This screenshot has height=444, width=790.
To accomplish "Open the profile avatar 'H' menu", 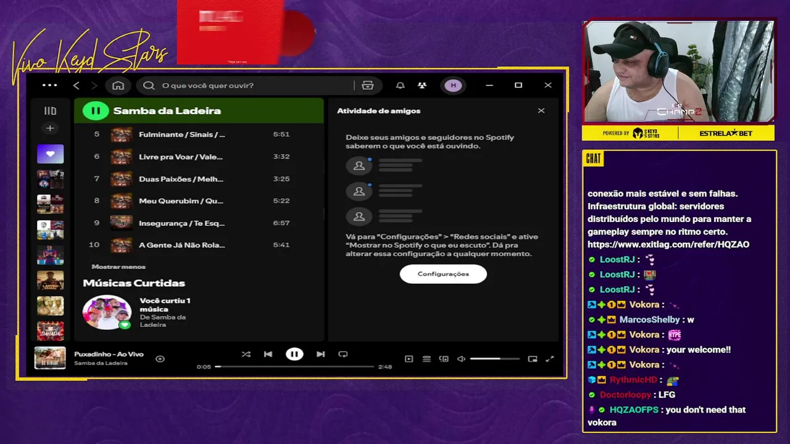I will click(x=454, y=85).
